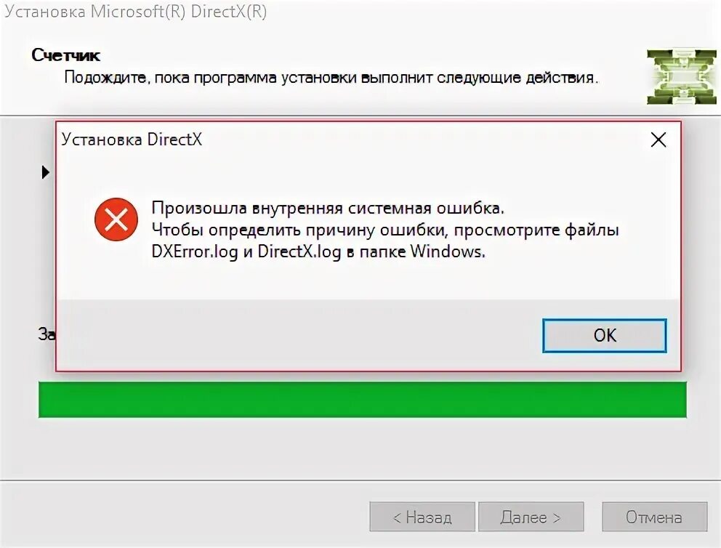This screenshot has width=721, height=548.
Task: Click the disabled Назад button
Action: tap(422, 517)
